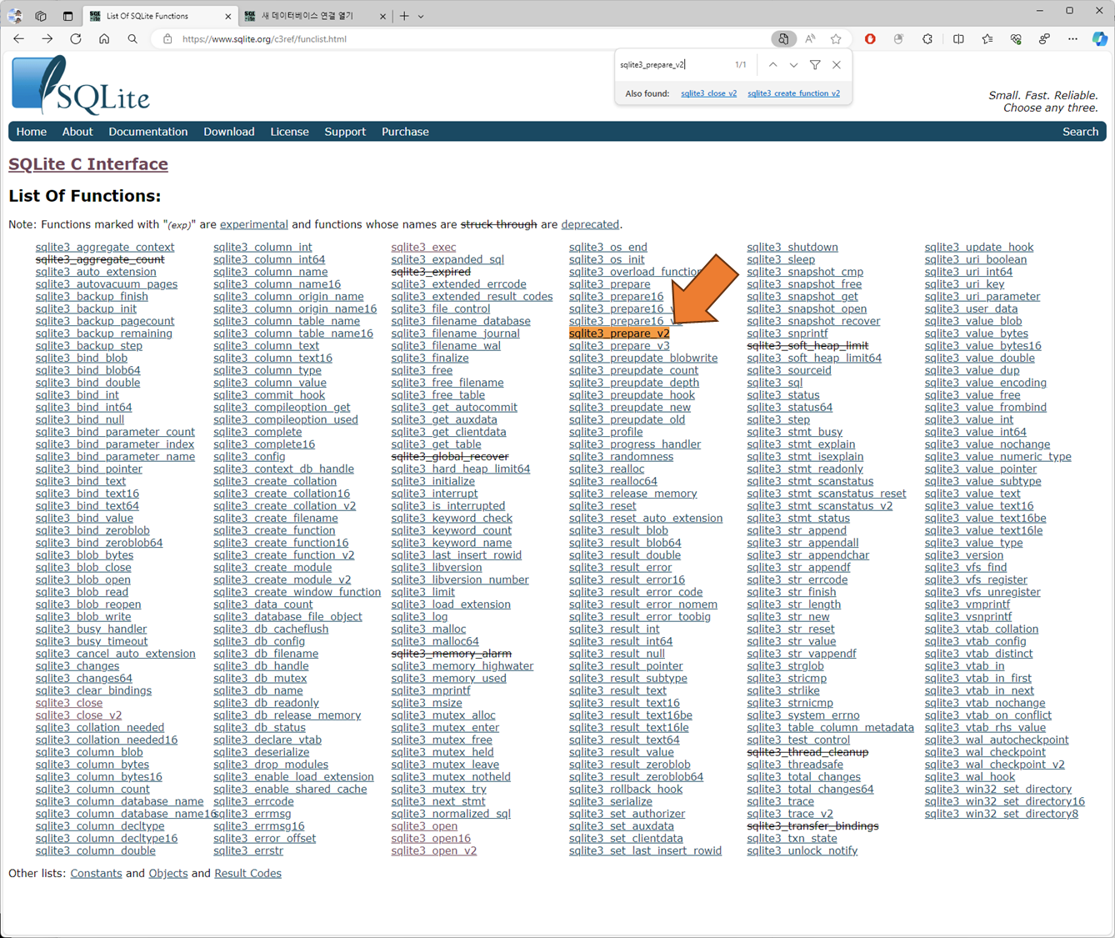The image size is (1115, 938).
Task: Open the sqlite3_aggregate_context link
Action: click(105, 248)
